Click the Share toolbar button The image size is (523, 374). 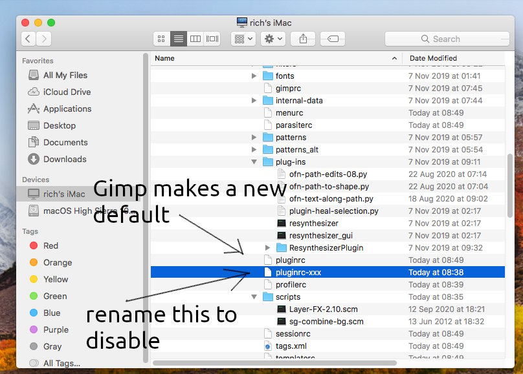tap(303, 39)
